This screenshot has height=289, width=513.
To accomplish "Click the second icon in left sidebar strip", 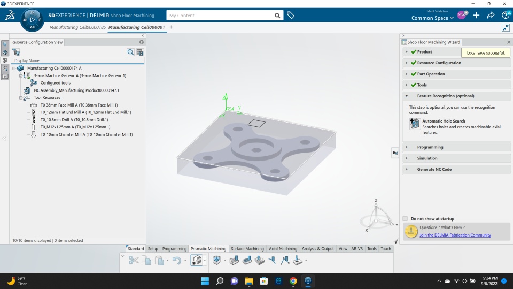I will 5,52.
